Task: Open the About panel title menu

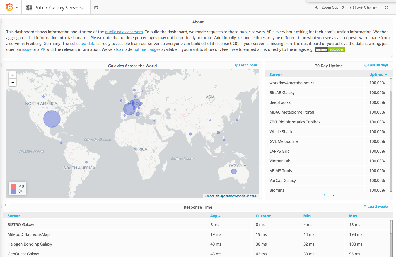Action: [198, 22]
